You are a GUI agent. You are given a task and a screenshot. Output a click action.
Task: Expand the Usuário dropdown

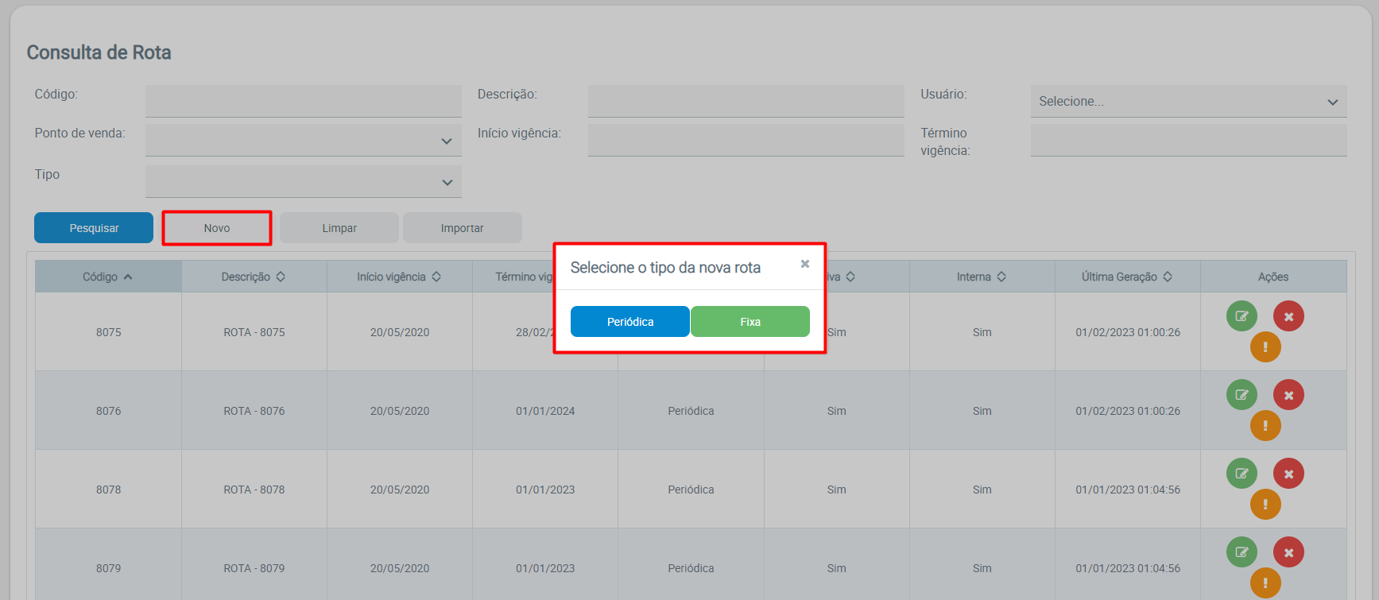[1188, 102]
